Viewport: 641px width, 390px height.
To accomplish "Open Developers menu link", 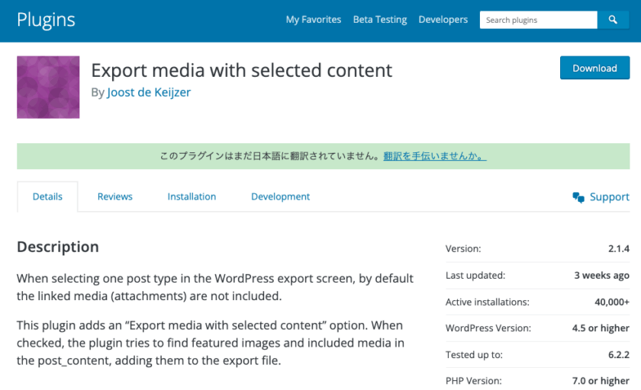I will tap(443, 20).
